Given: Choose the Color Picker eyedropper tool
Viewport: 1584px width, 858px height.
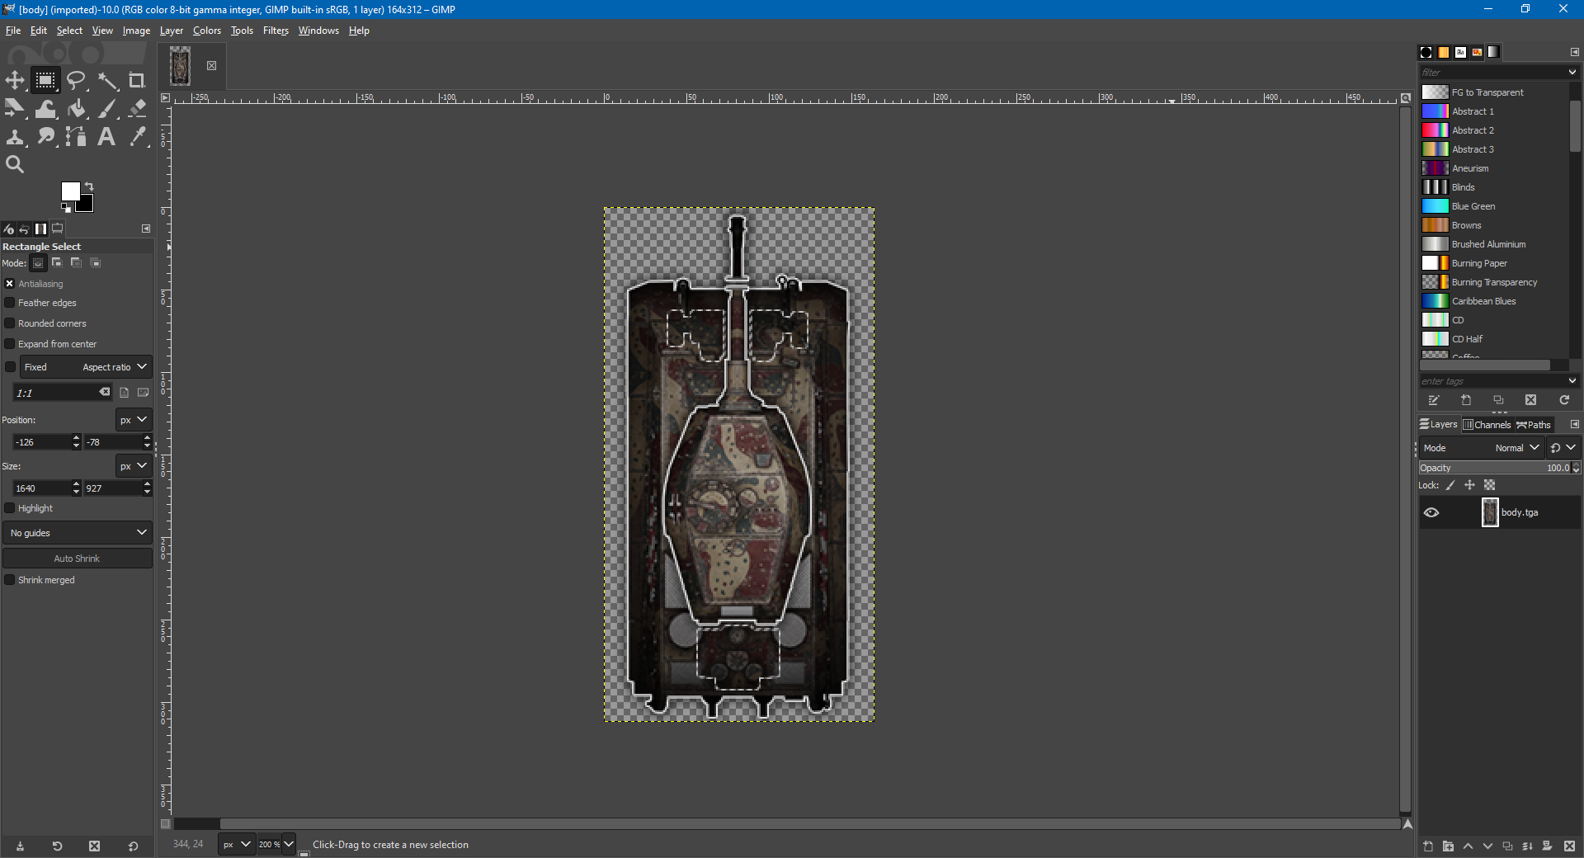Looking at the screenshot, I should click(138, 137).
